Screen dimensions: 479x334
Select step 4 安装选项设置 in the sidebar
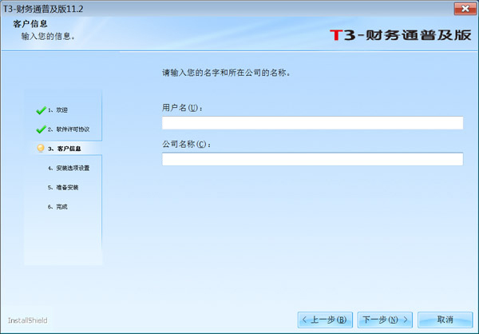68,168
